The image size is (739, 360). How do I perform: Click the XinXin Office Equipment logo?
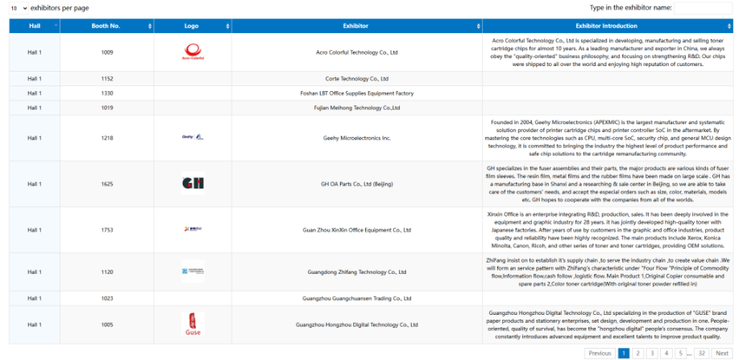[x=193, y=229]
